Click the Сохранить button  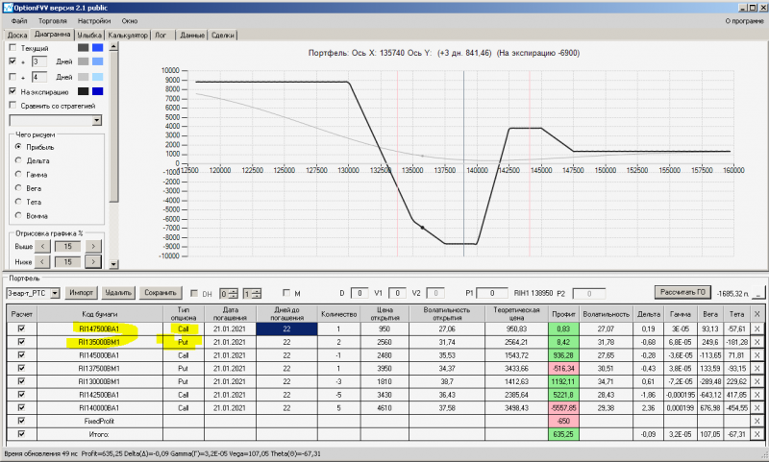coord(161,293)
